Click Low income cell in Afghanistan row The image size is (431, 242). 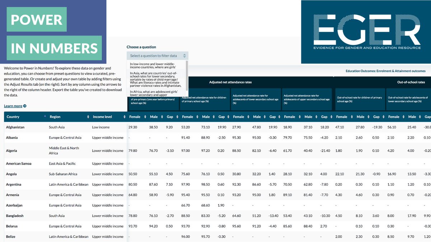[x=101, y=127]
